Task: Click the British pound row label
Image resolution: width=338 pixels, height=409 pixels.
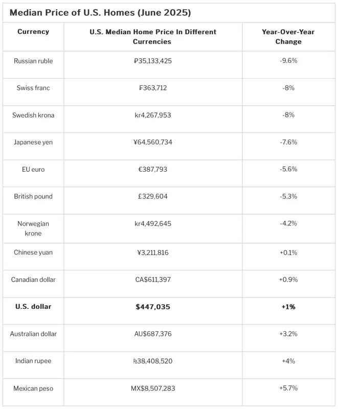Action: [33, 196]
